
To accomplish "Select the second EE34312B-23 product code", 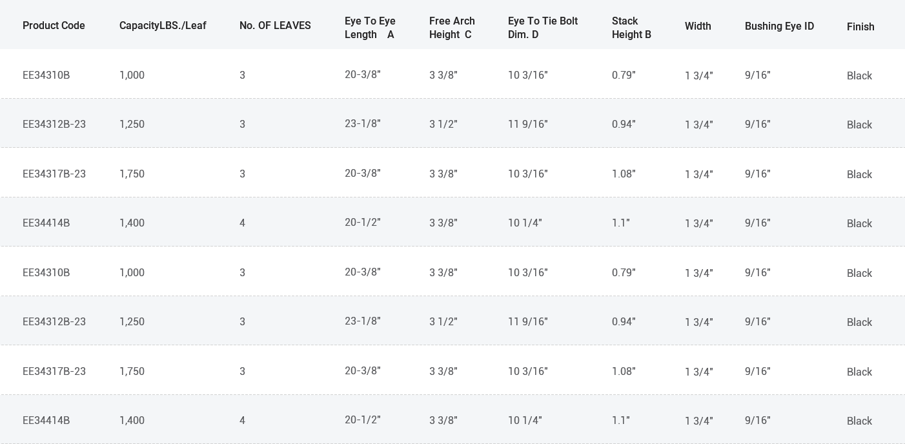I will click(54, 322).
